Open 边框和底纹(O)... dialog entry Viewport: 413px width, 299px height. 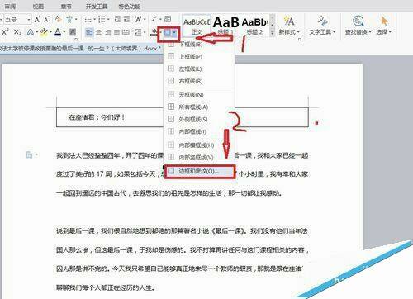200,171
